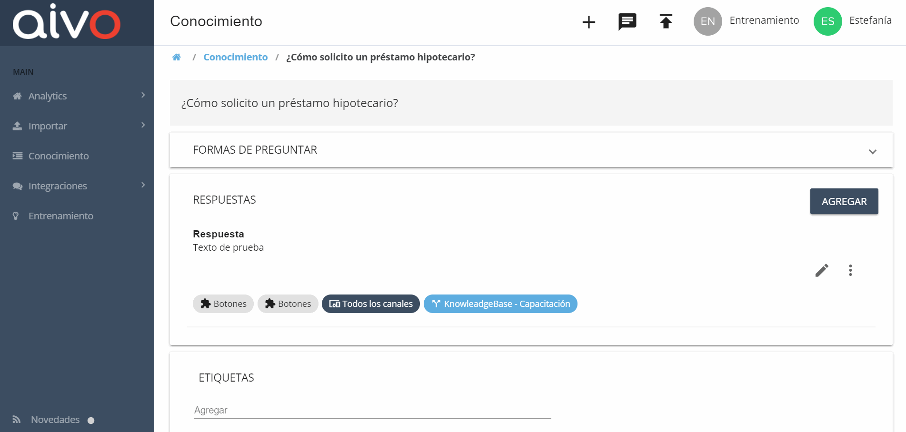
Task: Click the plus icon in the header
Action: 589,22
